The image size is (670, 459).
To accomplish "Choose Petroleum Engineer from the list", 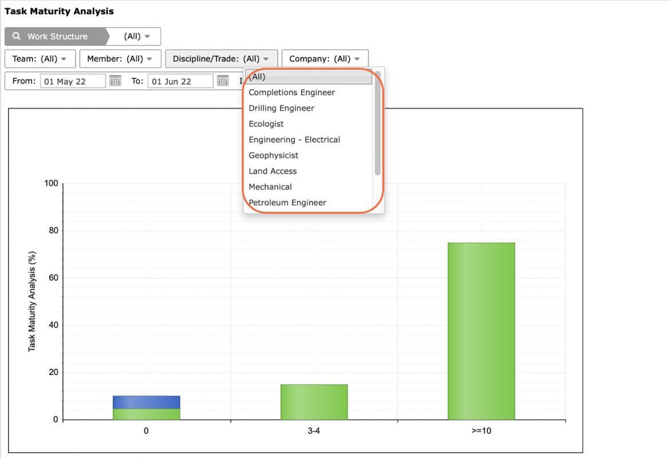I will tap(309, 203).
